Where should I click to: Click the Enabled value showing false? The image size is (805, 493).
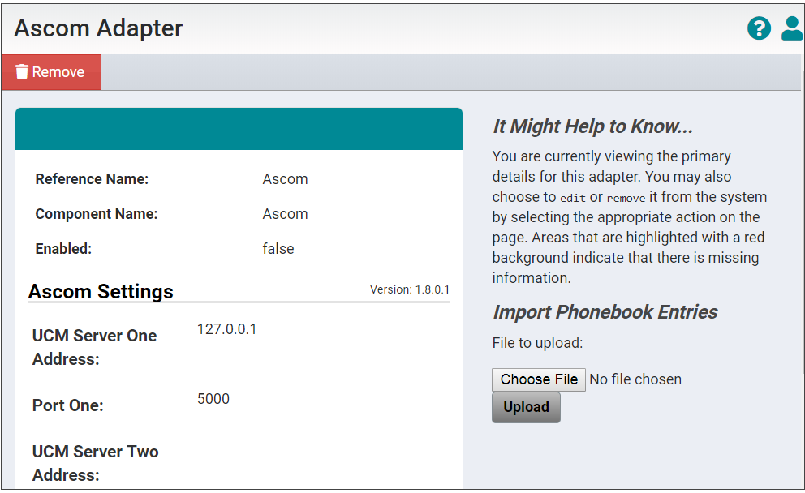pyautogui.click(x=278, y=248)
